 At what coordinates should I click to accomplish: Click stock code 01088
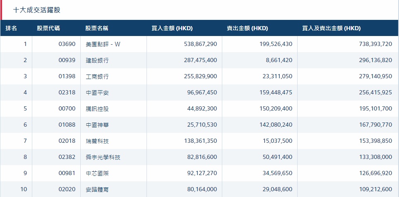coord(67,125)
